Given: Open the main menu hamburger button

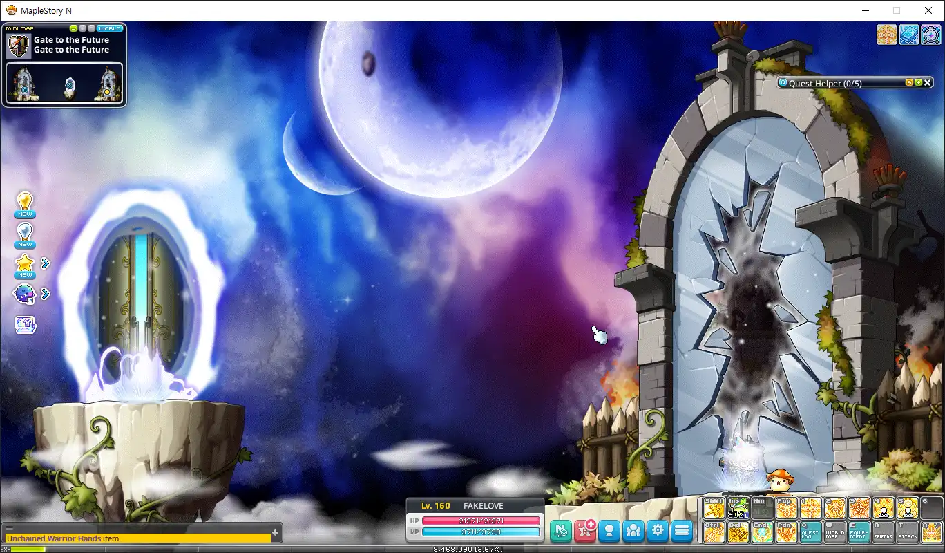Looking at the screenshot, I should coord(682,531).
